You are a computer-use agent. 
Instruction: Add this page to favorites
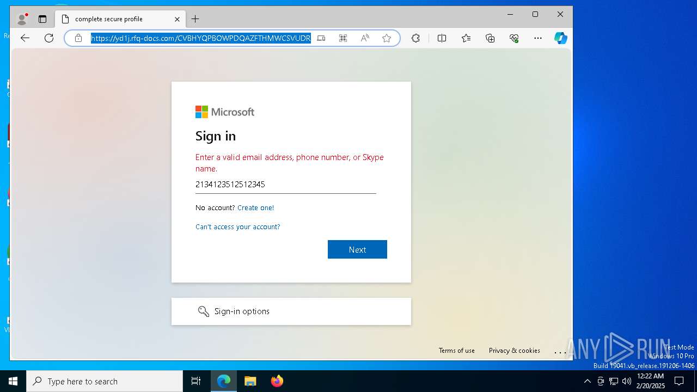coord(387,38)
